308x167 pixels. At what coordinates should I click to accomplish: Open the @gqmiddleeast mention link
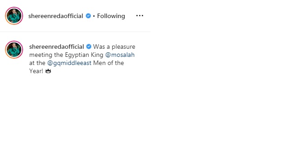69,63
